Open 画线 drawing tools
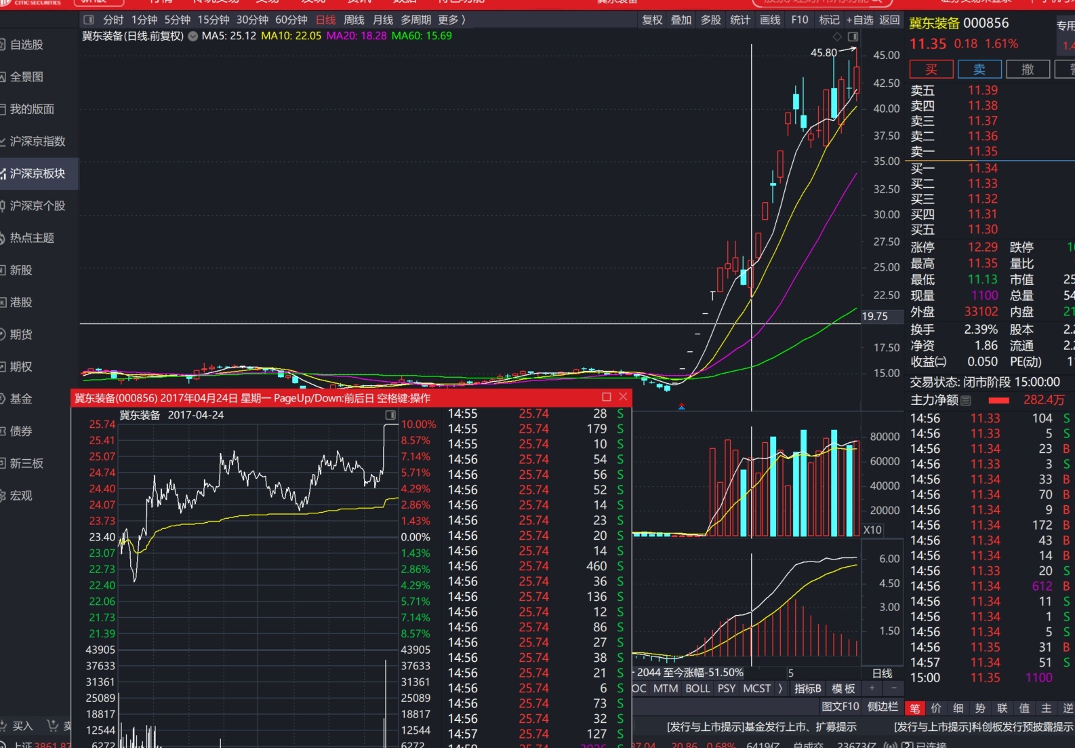Screen dimensions: 1075x748 (770, 20)
